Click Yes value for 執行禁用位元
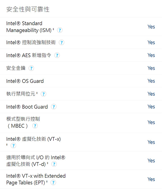The width and height of the screenshot is (162, 193). coord(151,94)
